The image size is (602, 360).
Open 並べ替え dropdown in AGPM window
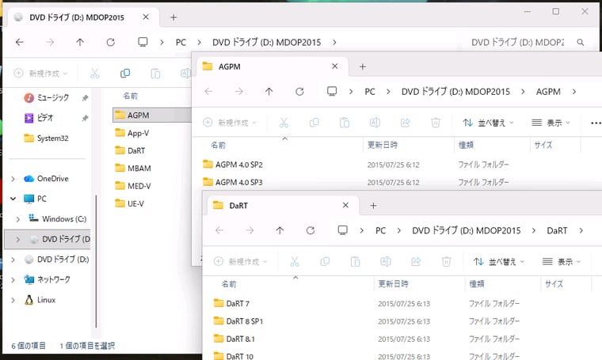pyautogui.click(x=488, y=123)
